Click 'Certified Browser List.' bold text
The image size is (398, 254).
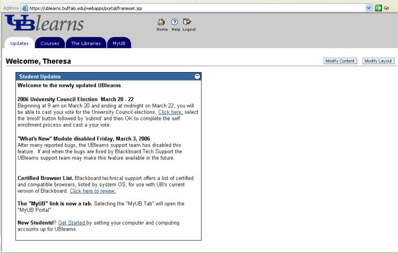tap(45, 178)
